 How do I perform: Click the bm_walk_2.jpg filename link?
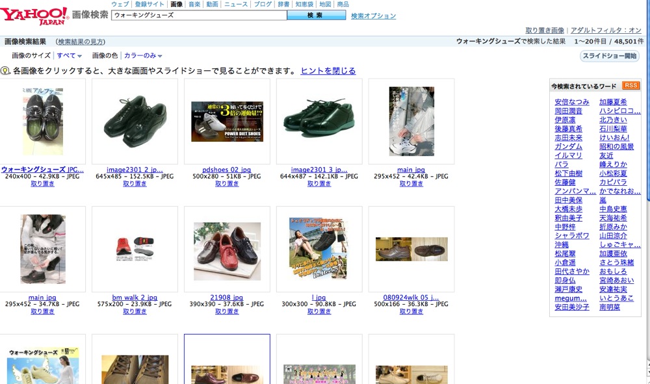(135, 297)
